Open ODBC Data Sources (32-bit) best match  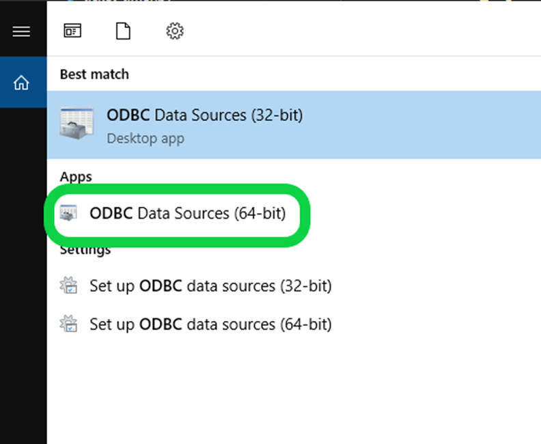pyautogui.click(x=205, y=115)
